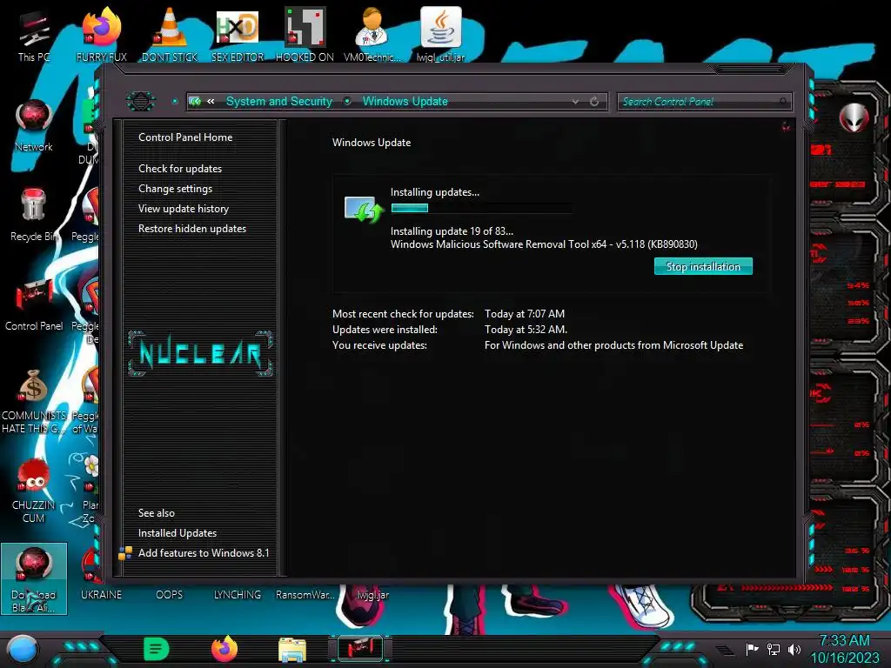This screenshot has width=891, height=668.
Task: Click the Windows Update shield icon
Action: click(x=365, y=210)
